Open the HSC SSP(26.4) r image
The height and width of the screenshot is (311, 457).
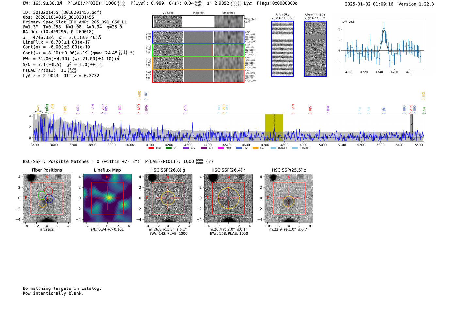coord(228,198)
